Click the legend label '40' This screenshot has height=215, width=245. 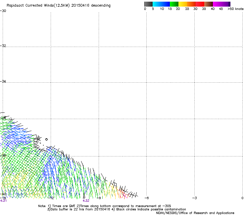coord(213,9)
